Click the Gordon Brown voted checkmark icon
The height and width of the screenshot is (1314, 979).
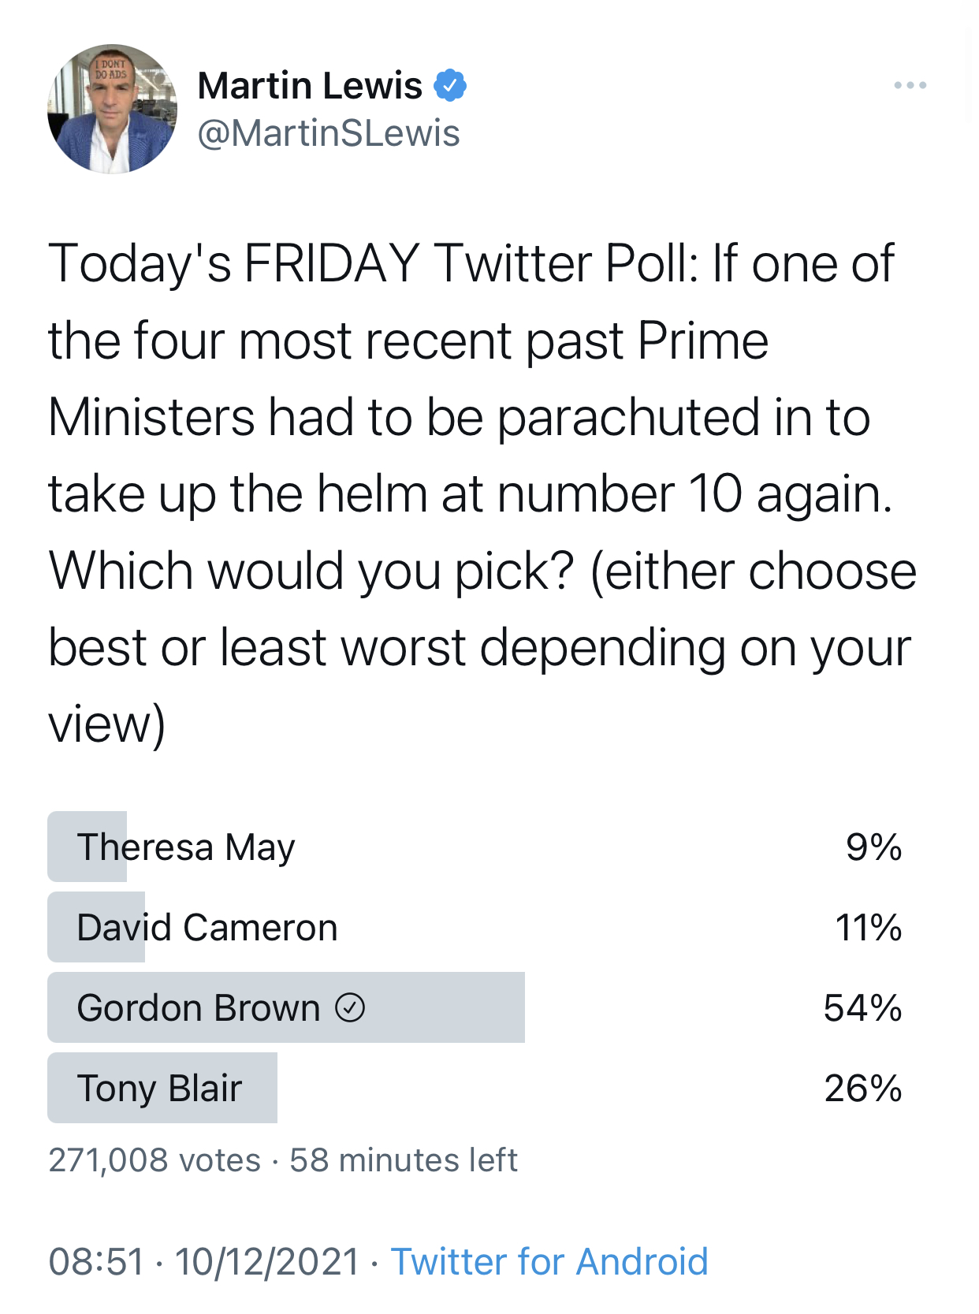point(350,1007)
